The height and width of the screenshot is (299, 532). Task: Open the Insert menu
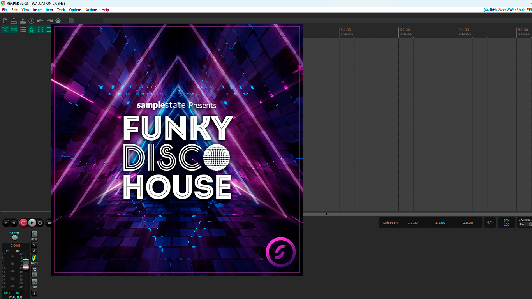(x=37, y=9)
